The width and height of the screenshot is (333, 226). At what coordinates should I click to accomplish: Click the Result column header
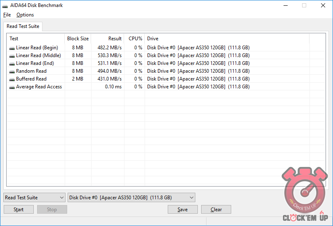[x=108, y=39]
